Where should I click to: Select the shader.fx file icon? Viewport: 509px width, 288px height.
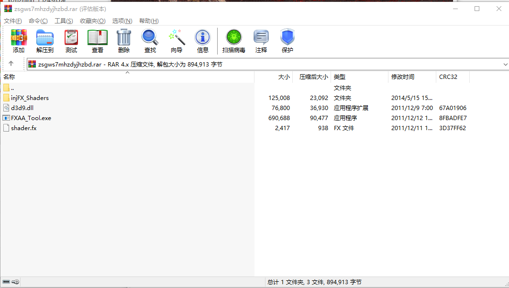(x=6, y=128)
